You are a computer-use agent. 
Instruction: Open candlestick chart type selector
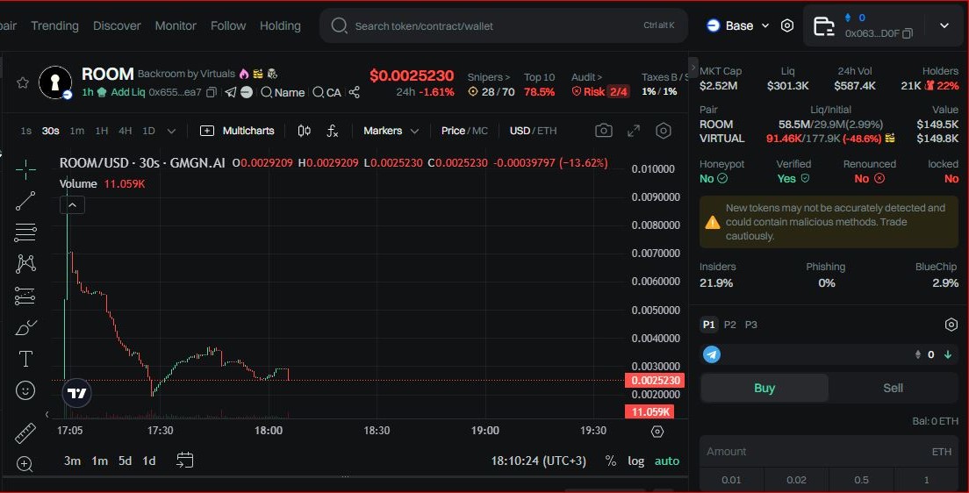(304, 131)
